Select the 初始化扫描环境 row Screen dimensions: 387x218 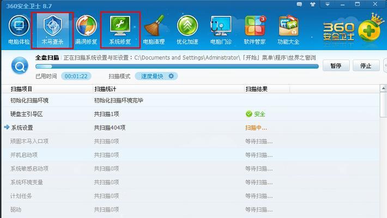pyautogui.click(x=190, y=100)
